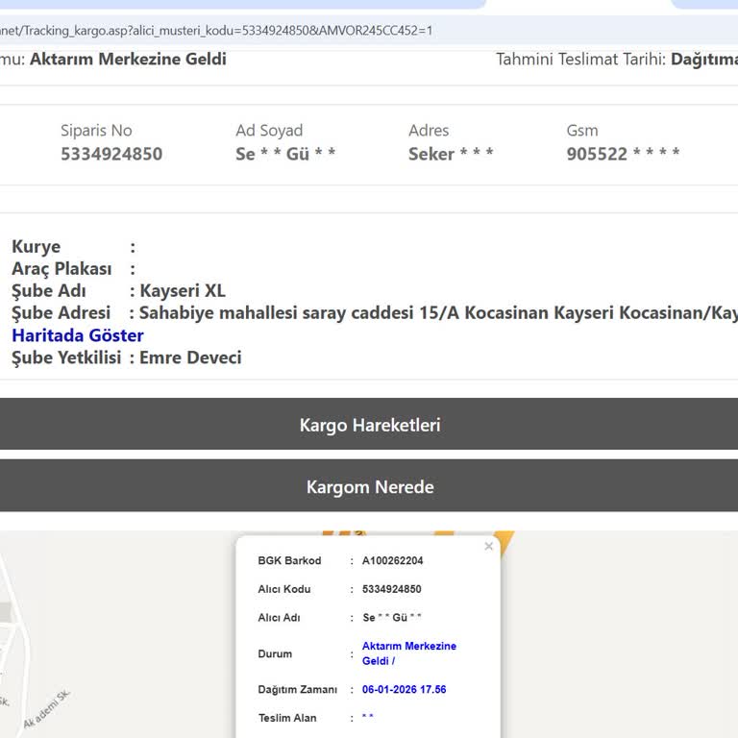Screen dimensions: 738x738
Task: Expand the Kargo Hareketleri section
Action: 369,425
